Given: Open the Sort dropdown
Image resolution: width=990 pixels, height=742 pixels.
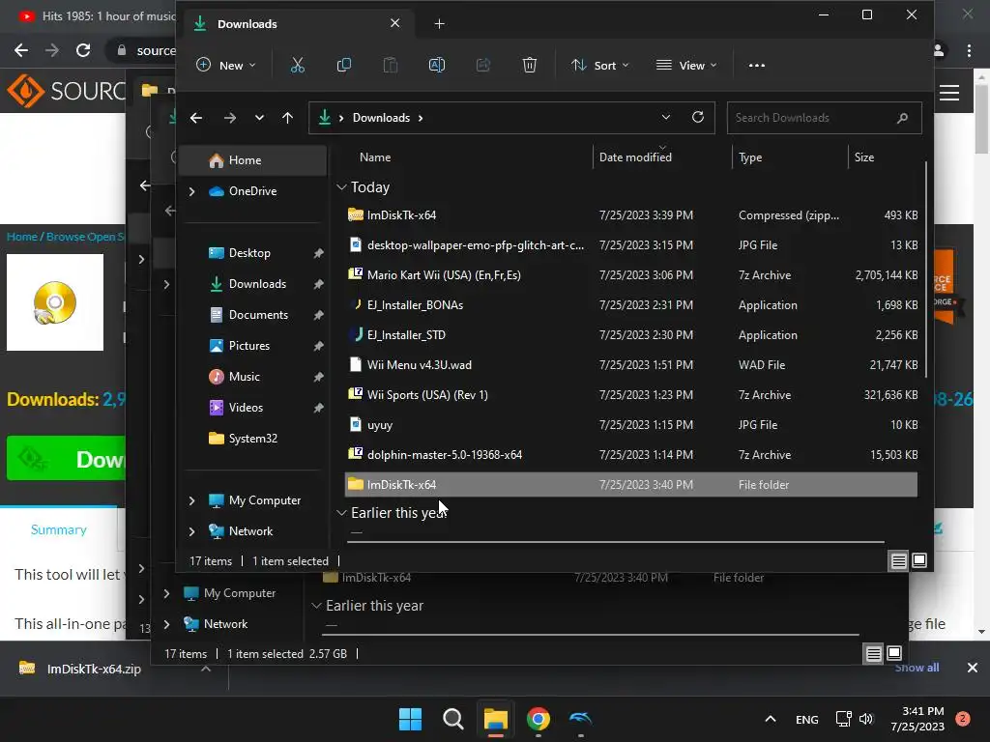Looking at the screenshot, I should point(599,65).
